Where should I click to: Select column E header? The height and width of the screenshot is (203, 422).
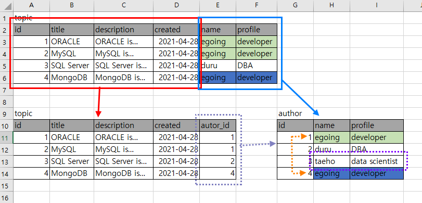point(218,5)
